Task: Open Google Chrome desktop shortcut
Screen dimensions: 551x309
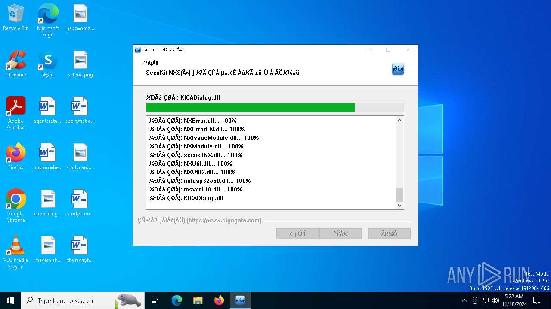Action: point(16,206)
